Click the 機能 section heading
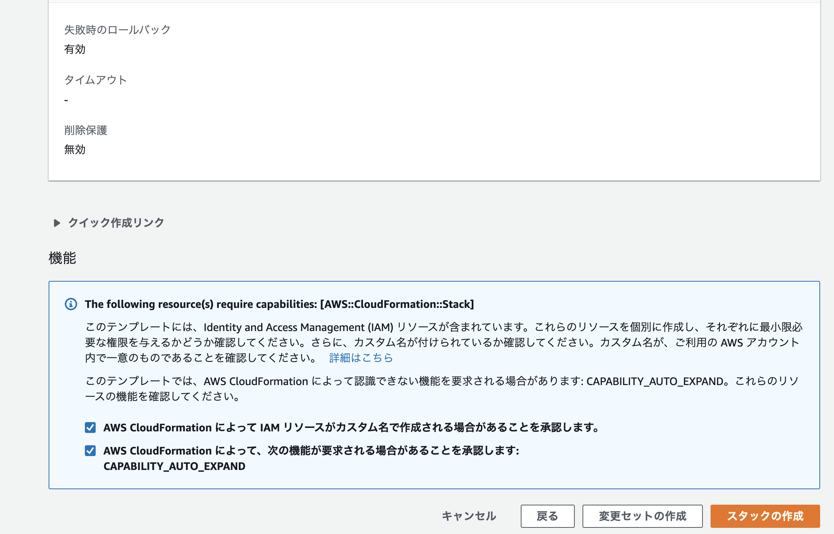 coord(62,258)
